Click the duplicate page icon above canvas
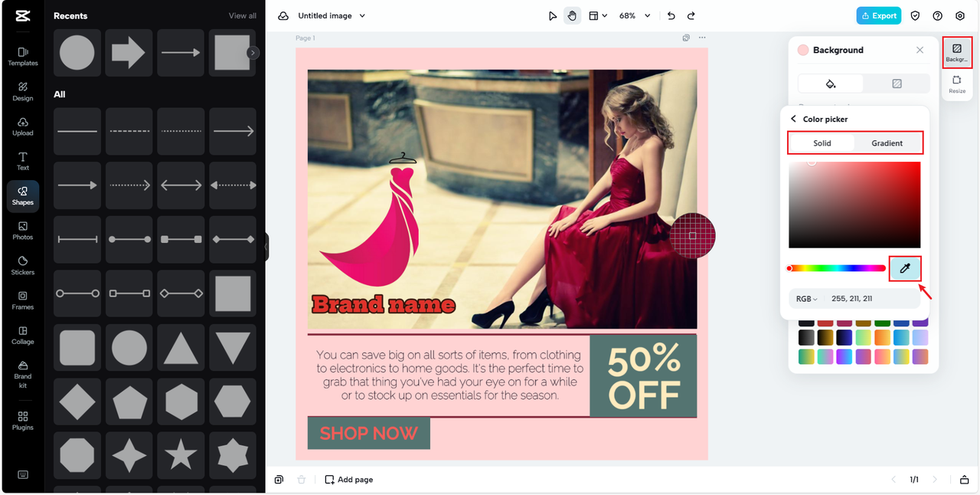Screen dimensions: 980x495 tap(687, 38)
